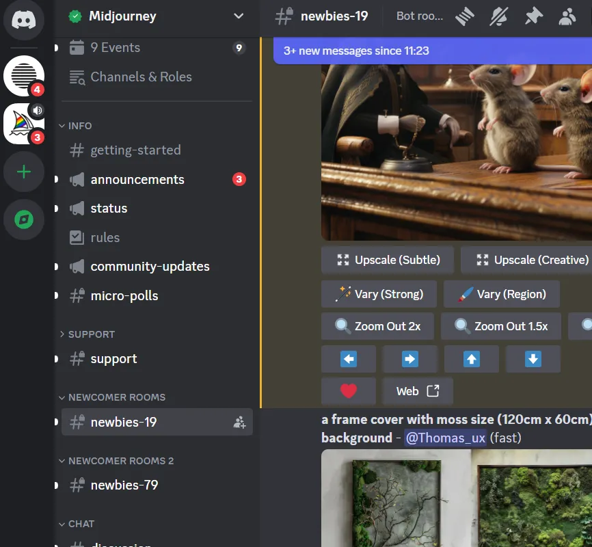Open moss wall image right thumbnail
592x547 pixels.
(532, 498)
